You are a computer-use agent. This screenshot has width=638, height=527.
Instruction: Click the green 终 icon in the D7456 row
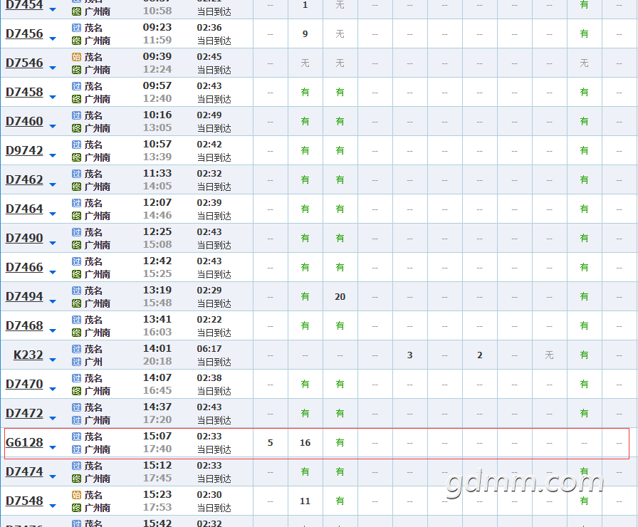[76, 41]
